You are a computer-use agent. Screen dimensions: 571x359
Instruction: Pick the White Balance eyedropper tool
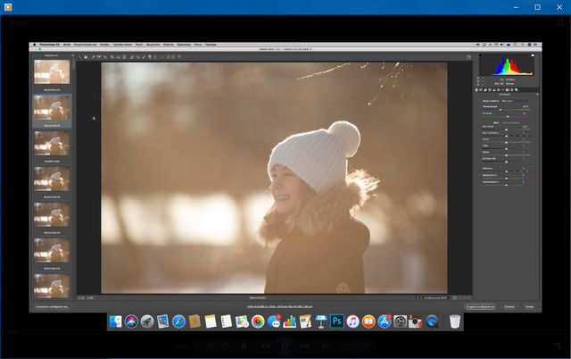pos(93,57)
